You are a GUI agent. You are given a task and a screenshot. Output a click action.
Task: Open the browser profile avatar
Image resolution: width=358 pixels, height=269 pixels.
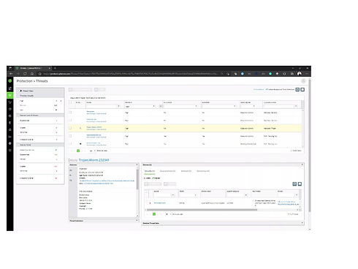pos(300,74)
